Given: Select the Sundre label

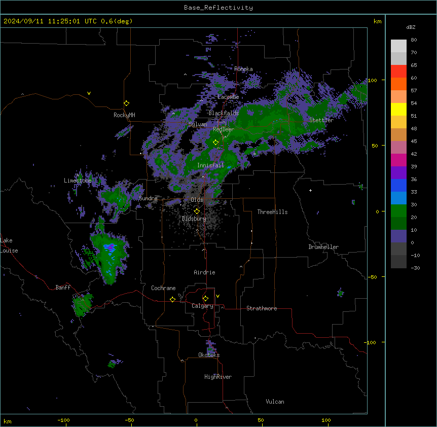Looking at the screenshot, I should [x=148, y=198].
